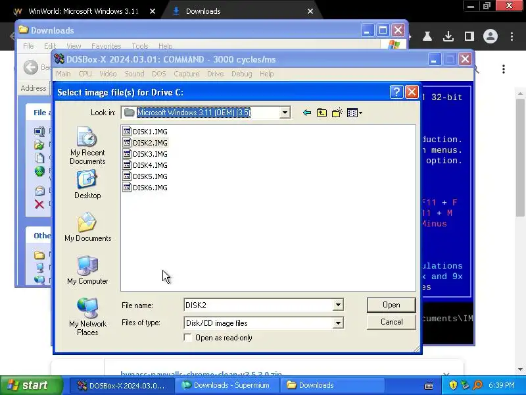This screenshot has width=526, height=395.
Task: Select DISK5.IMG file icon
Action: coord(127,176)
